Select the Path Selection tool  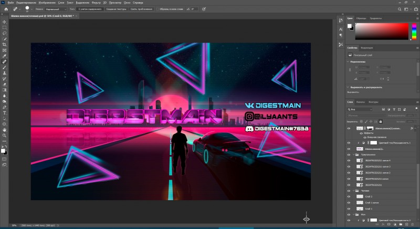point(4,118)
